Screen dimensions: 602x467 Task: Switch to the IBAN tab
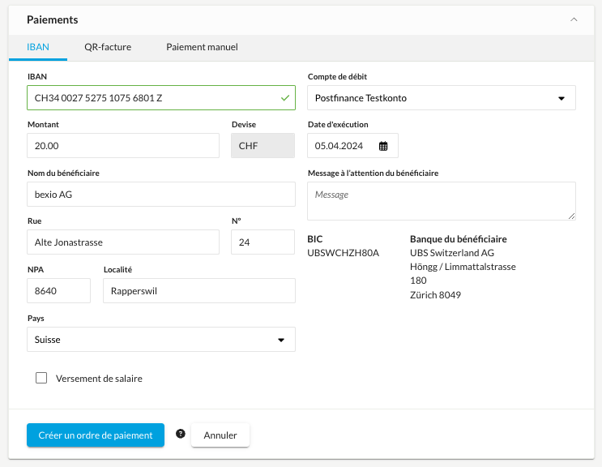[x=38, y=47]
